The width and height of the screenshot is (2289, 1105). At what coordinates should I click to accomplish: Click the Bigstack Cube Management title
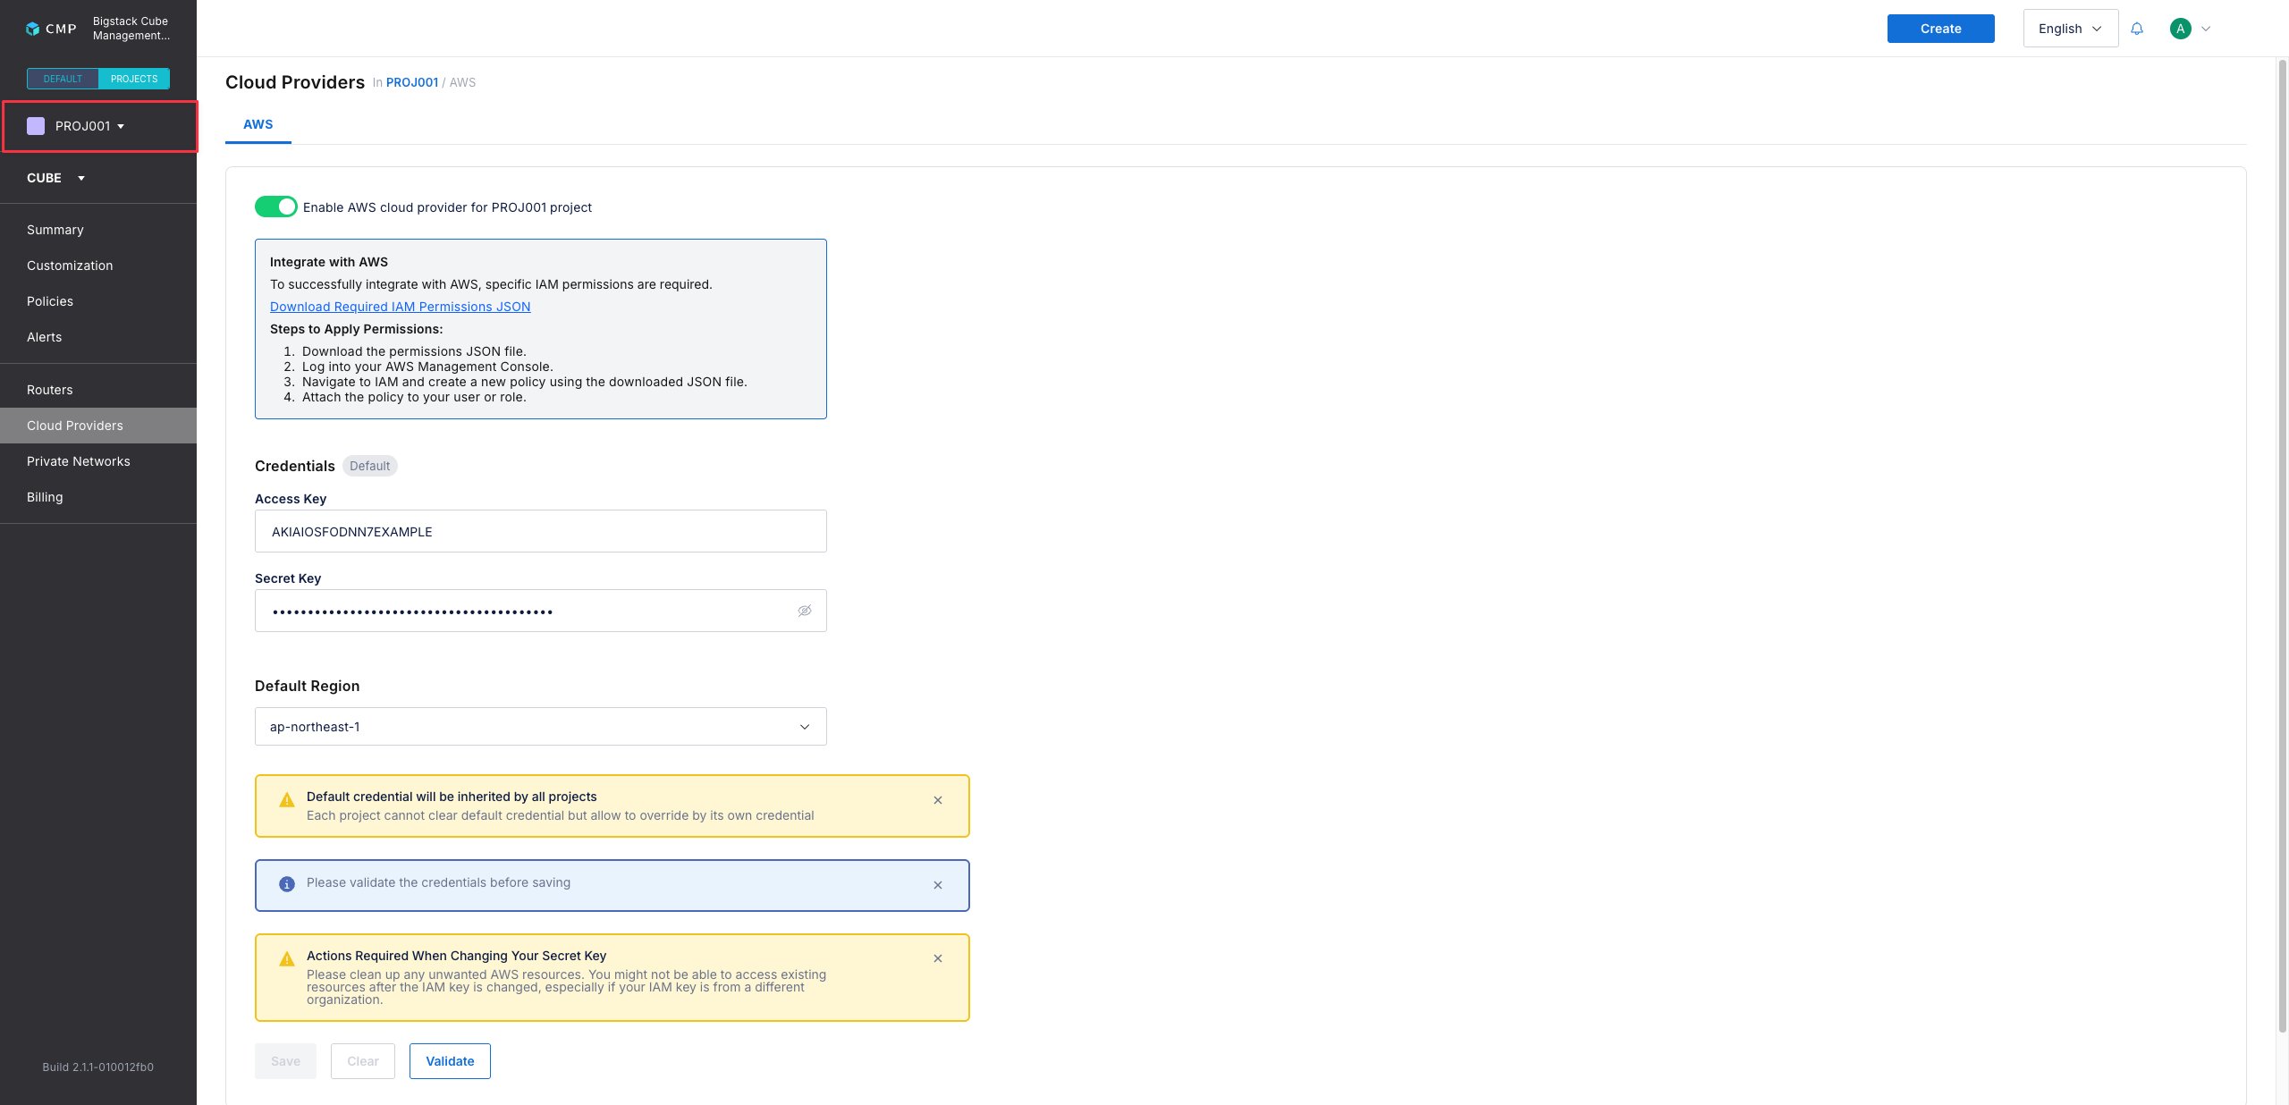click(131, 29)
